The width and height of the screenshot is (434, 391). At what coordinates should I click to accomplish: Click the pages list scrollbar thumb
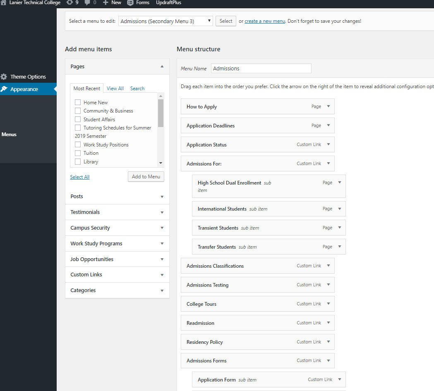pyautogui.click(x=161, y=113)
